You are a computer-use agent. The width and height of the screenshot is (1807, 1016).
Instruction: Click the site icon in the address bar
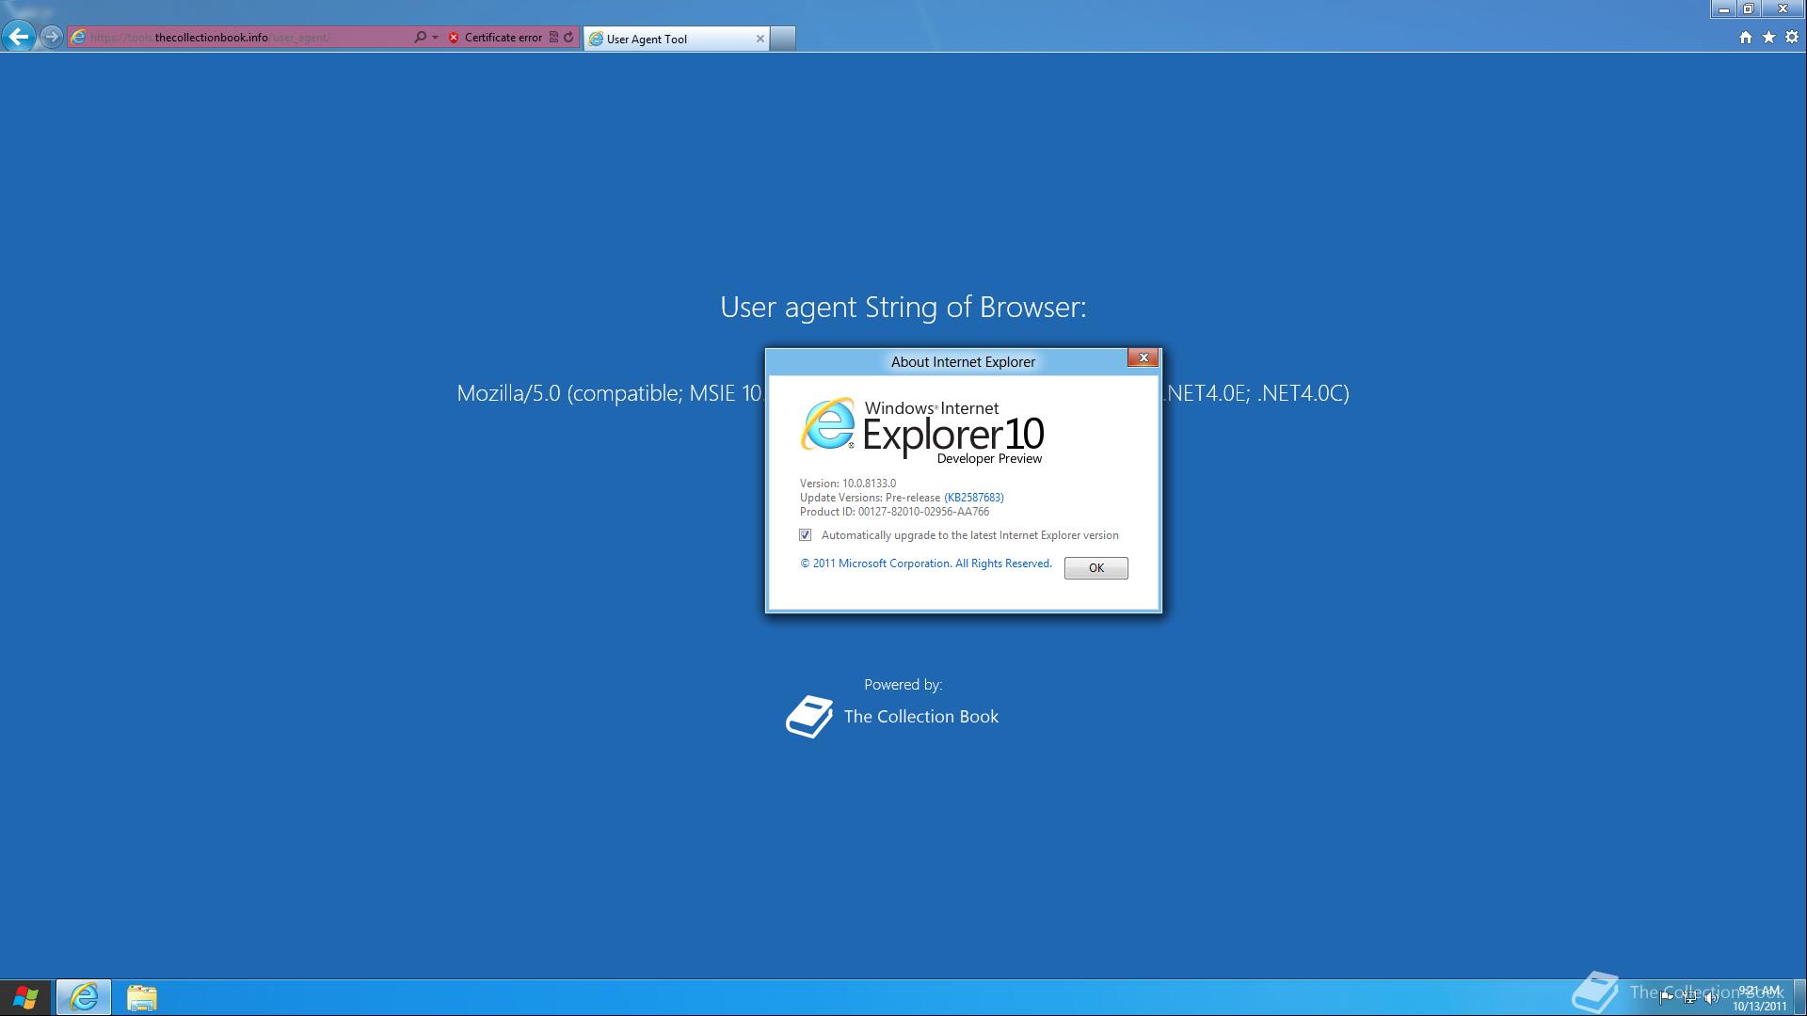coord(80,38)
